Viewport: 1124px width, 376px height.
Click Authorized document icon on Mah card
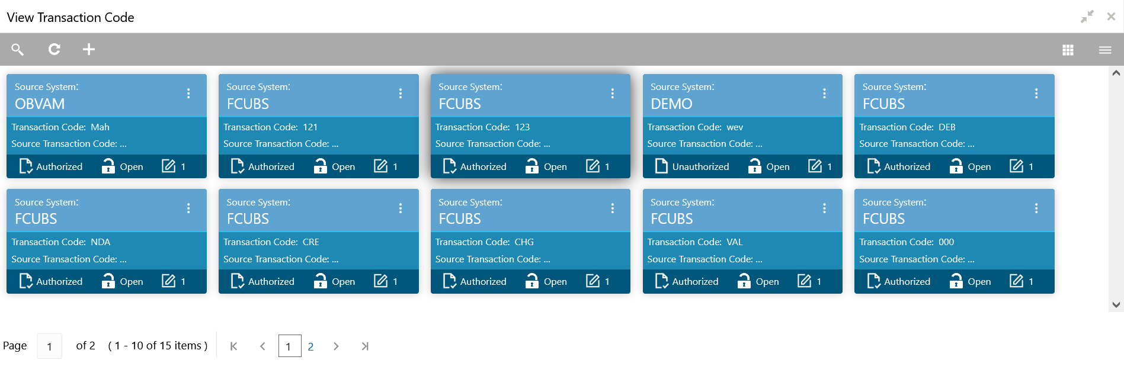[25, 166]
